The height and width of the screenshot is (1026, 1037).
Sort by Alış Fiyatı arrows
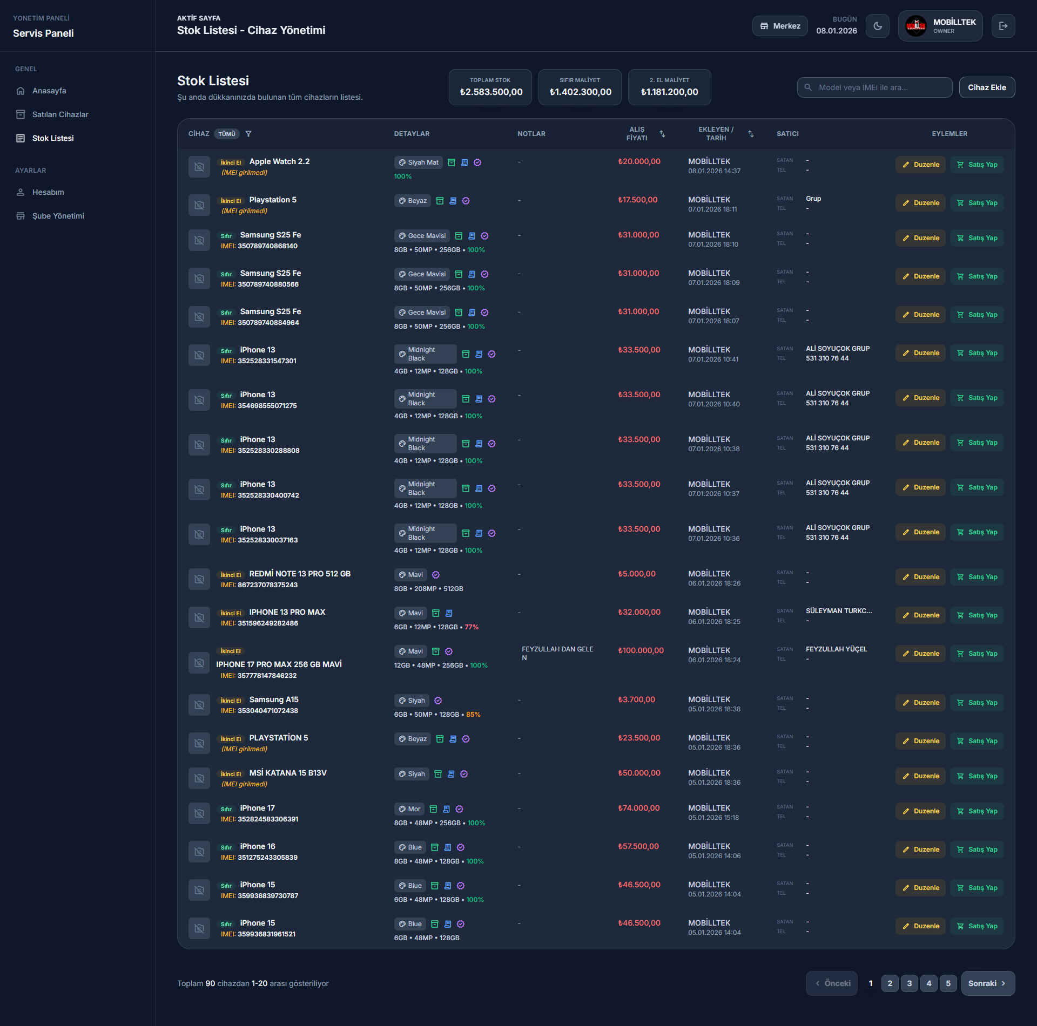point(662,134)
